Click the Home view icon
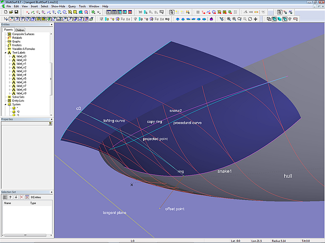 pos(211,19)
